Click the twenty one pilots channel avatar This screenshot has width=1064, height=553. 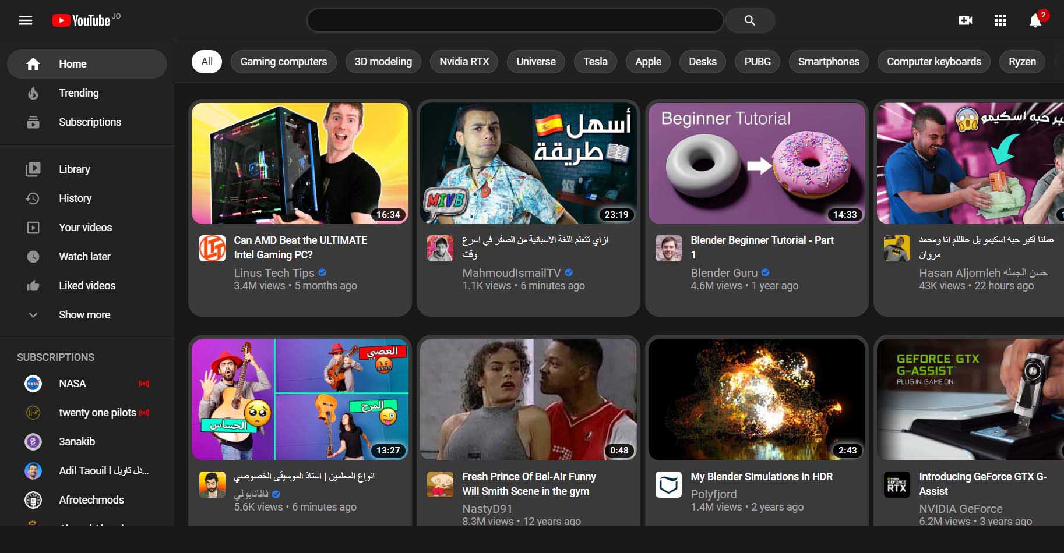pyautogui.click(x=33, y=413)
